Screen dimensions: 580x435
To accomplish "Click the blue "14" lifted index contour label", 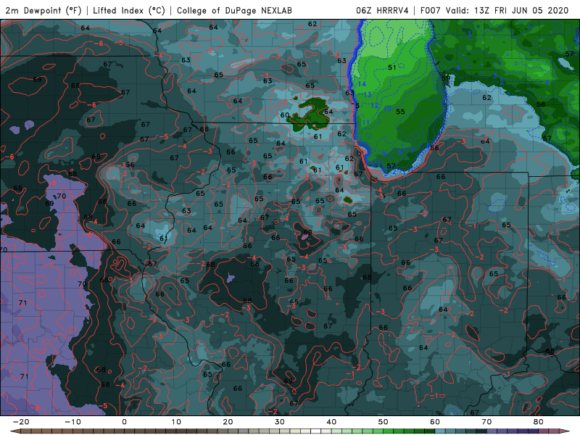I will pyautogui.click(x=362, y=84).
